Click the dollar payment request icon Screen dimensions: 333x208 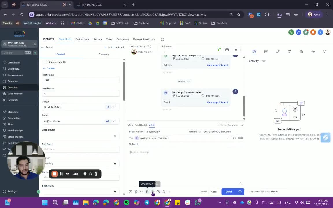coord(164,192)
